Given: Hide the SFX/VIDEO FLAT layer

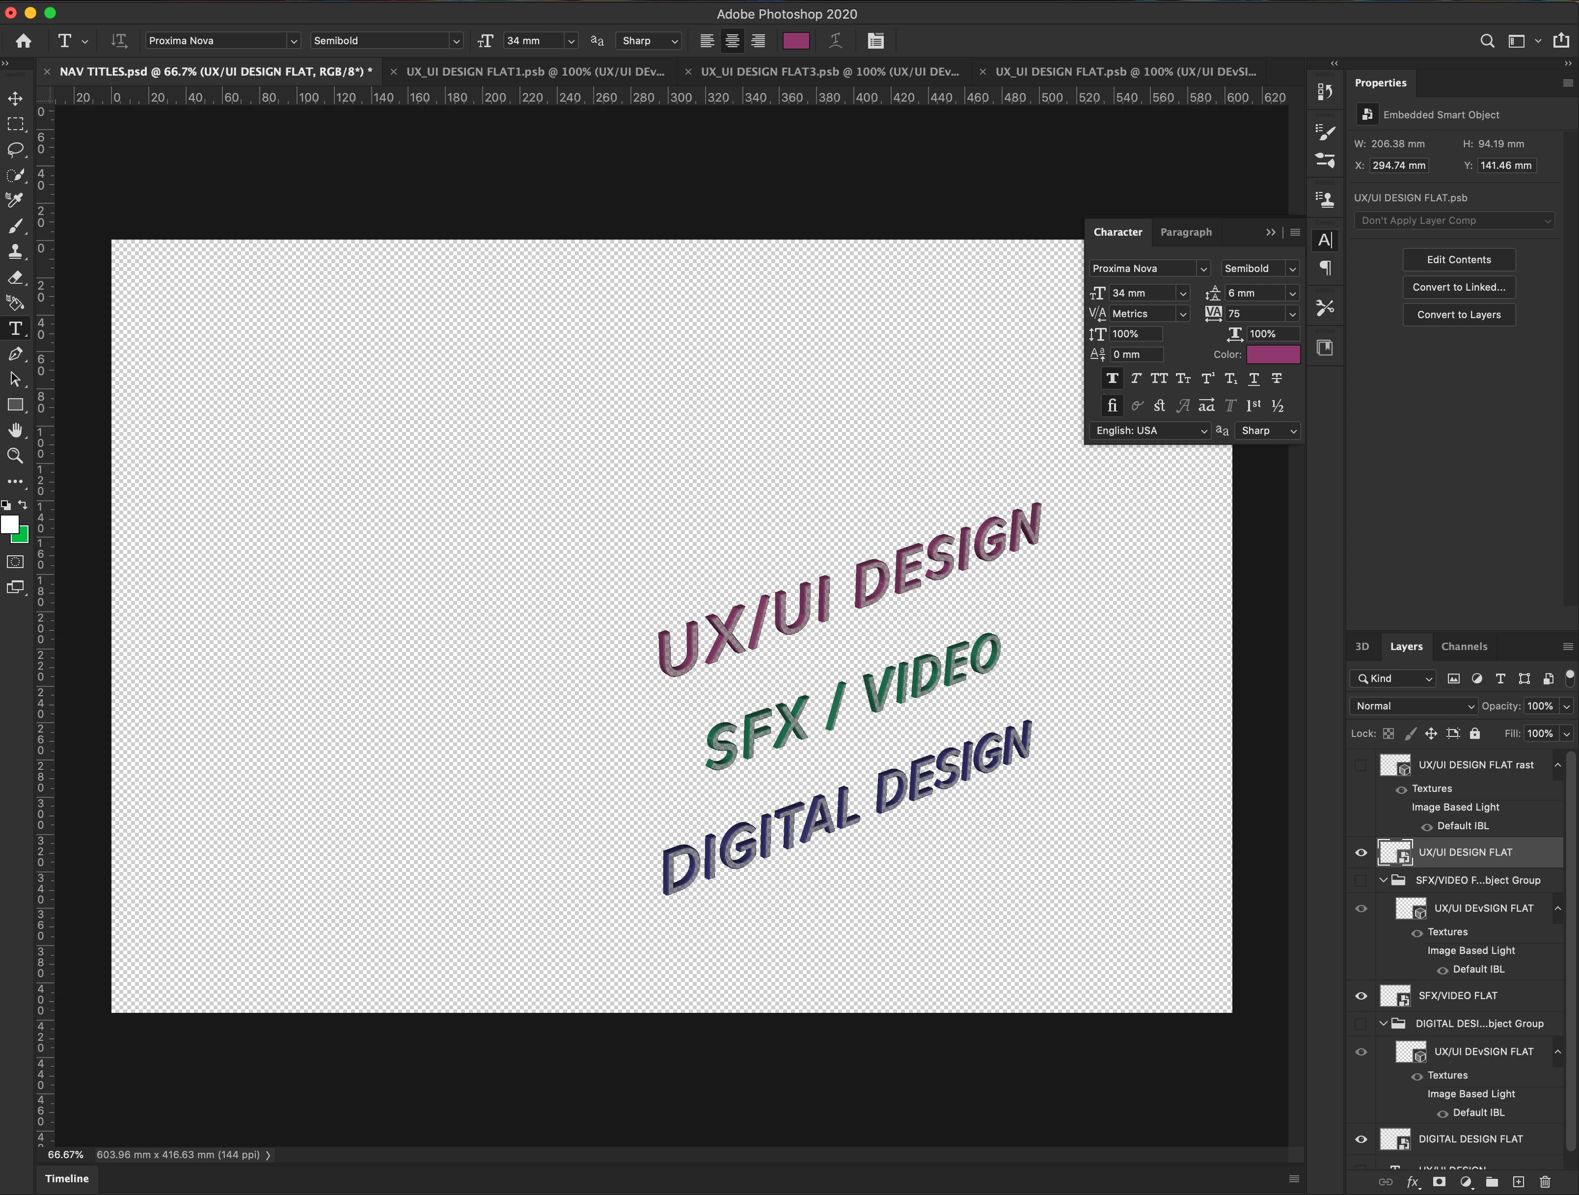Looking at the screenshot, I should [1361, 996].
